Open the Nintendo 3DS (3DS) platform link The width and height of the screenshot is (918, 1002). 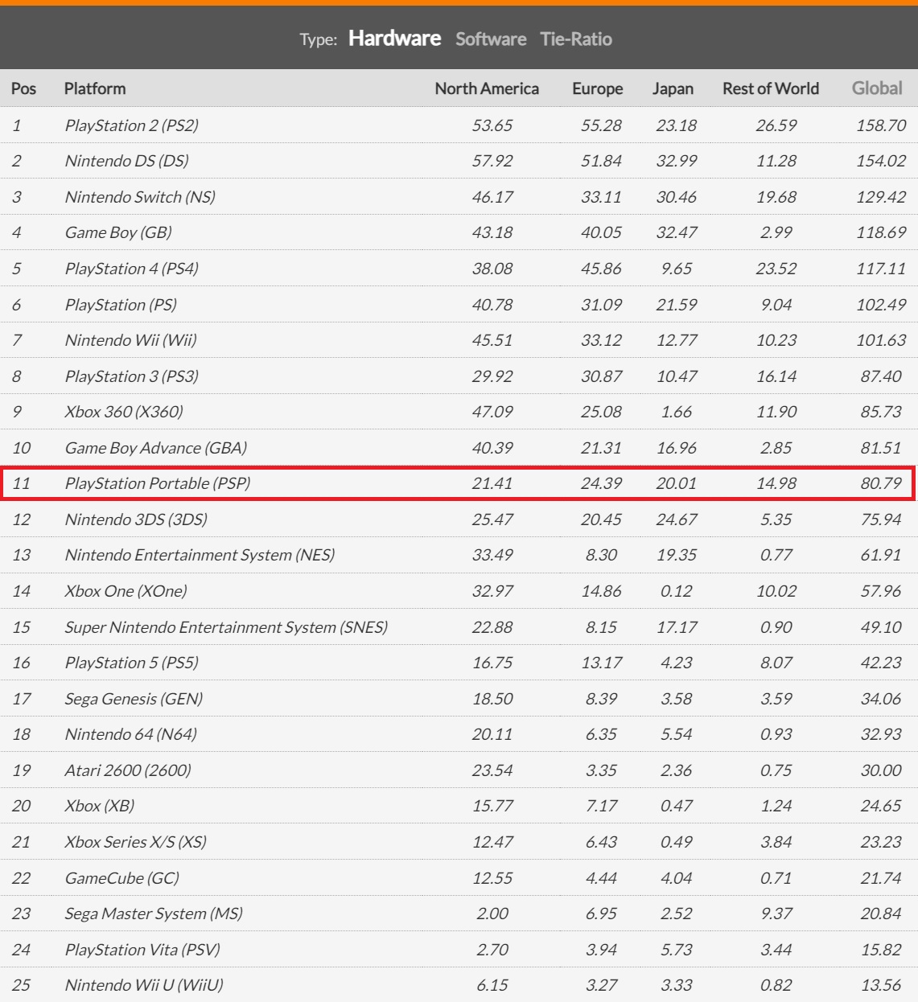click(136, 519)
